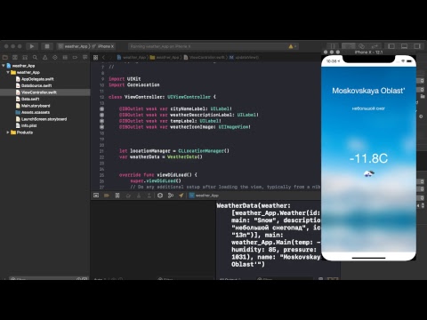427x320 pixels.
Task: Show the Version editor
Action: pyautogui.click(x=375, y=46)
